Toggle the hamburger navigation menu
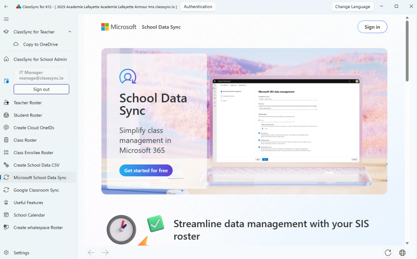417x259 pixels. [x=6, y=19]
